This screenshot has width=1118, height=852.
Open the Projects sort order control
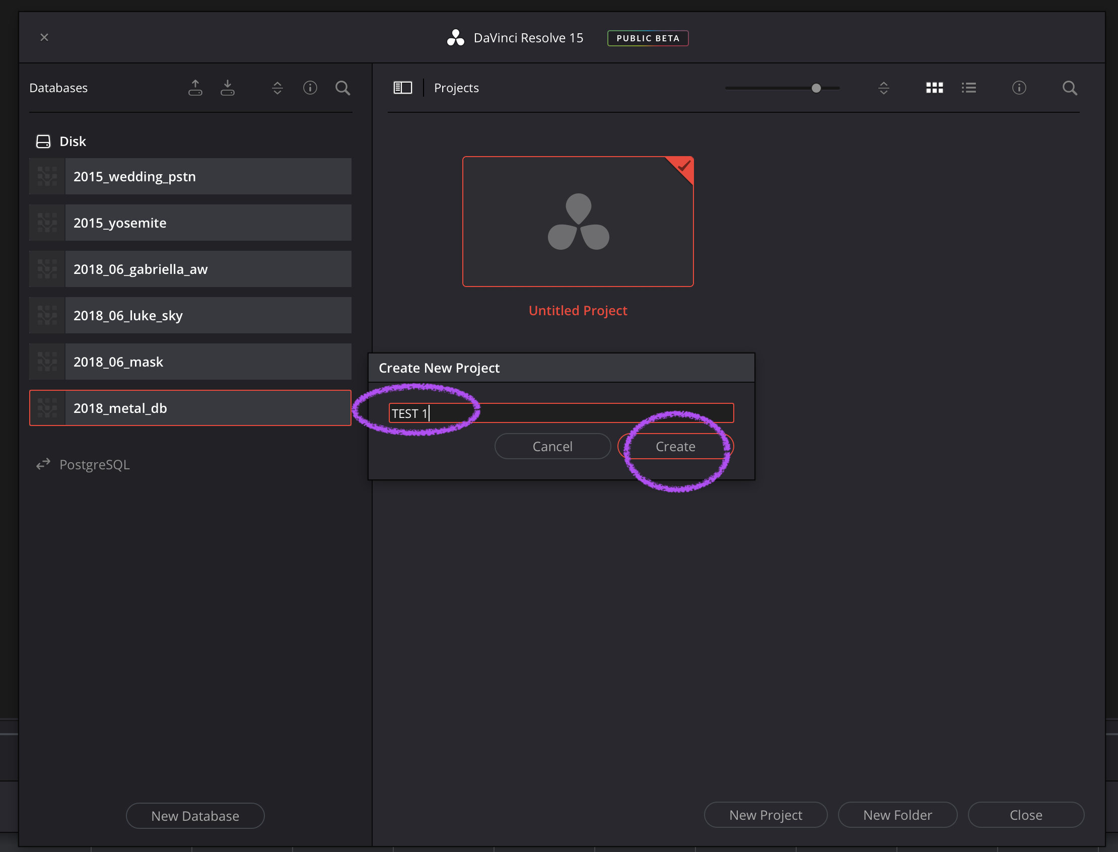click(x=884, y=88)
